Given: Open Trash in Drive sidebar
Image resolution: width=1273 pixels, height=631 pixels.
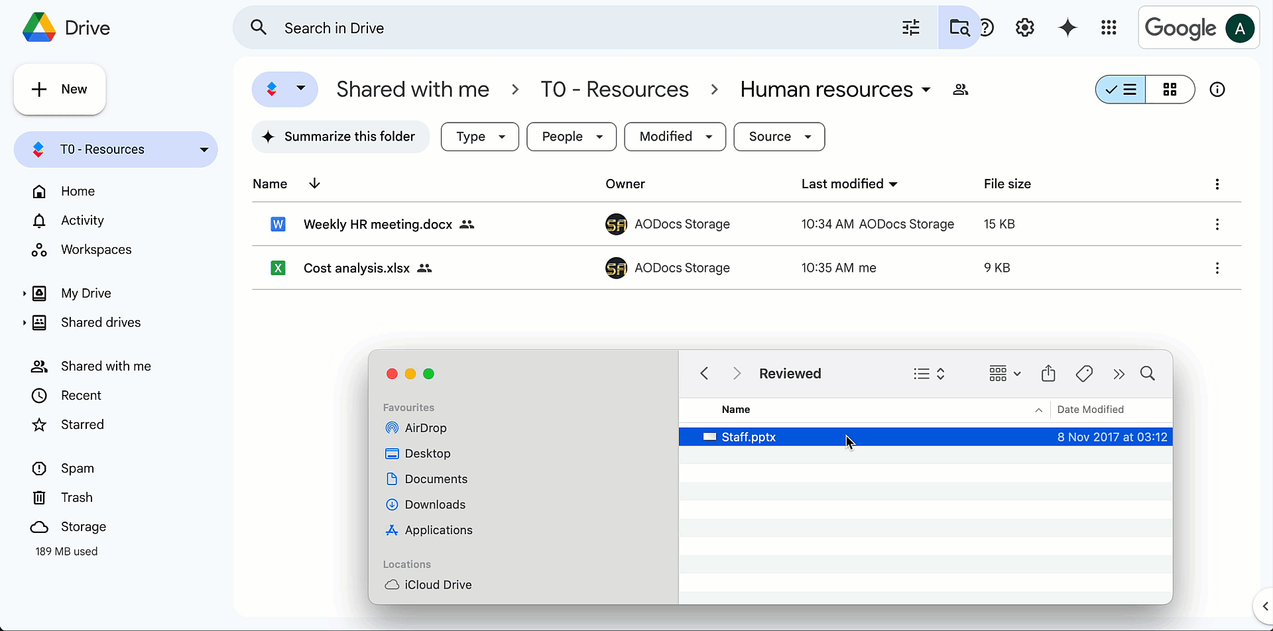Looking at the screenshot, I should tap(77, 497).
